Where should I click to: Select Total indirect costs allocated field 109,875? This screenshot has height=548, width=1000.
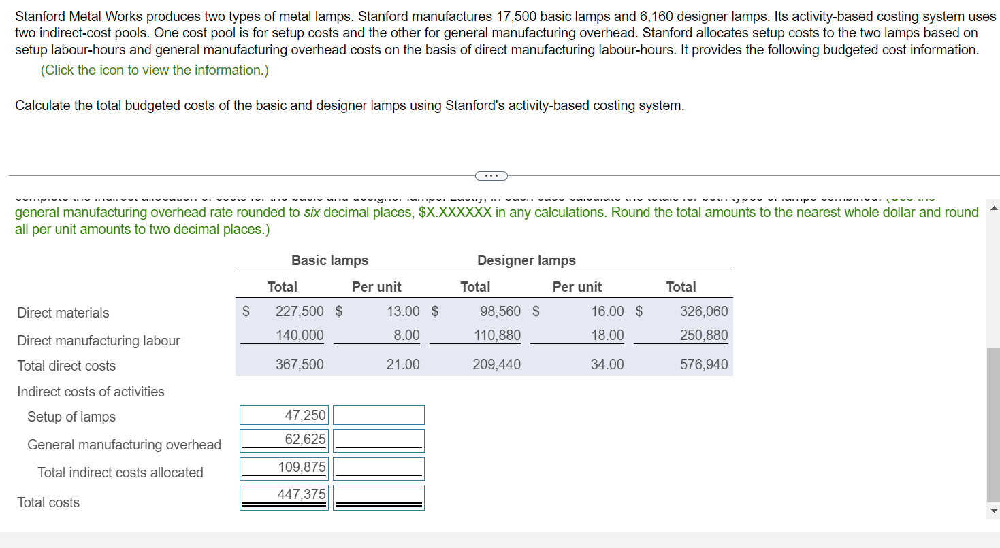[x=284, y=468]
